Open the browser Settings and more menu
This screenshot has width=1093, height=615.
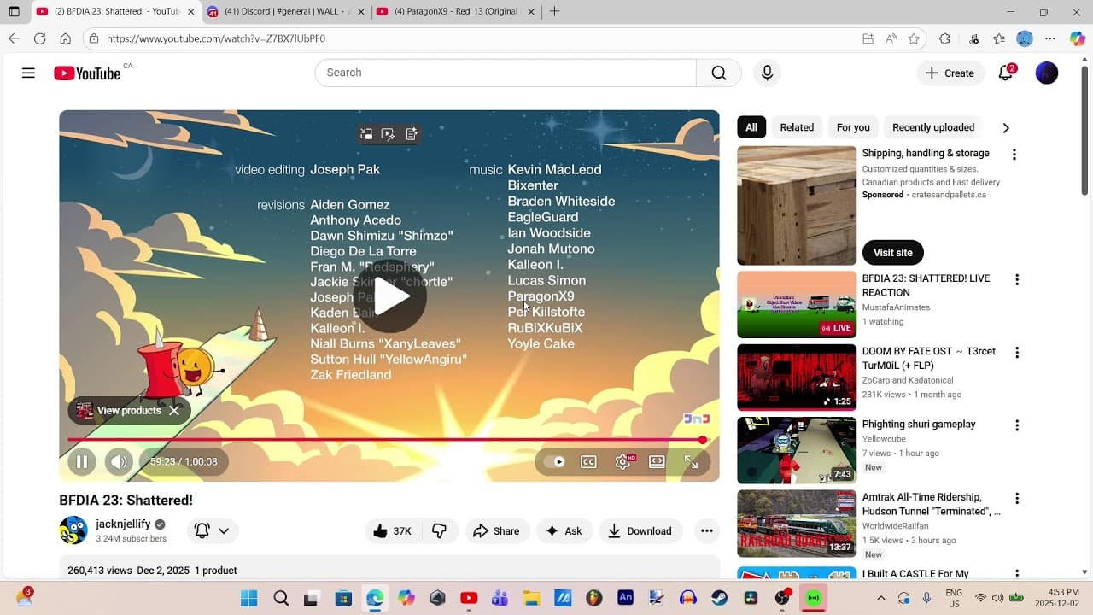[x=1050, y=38]
